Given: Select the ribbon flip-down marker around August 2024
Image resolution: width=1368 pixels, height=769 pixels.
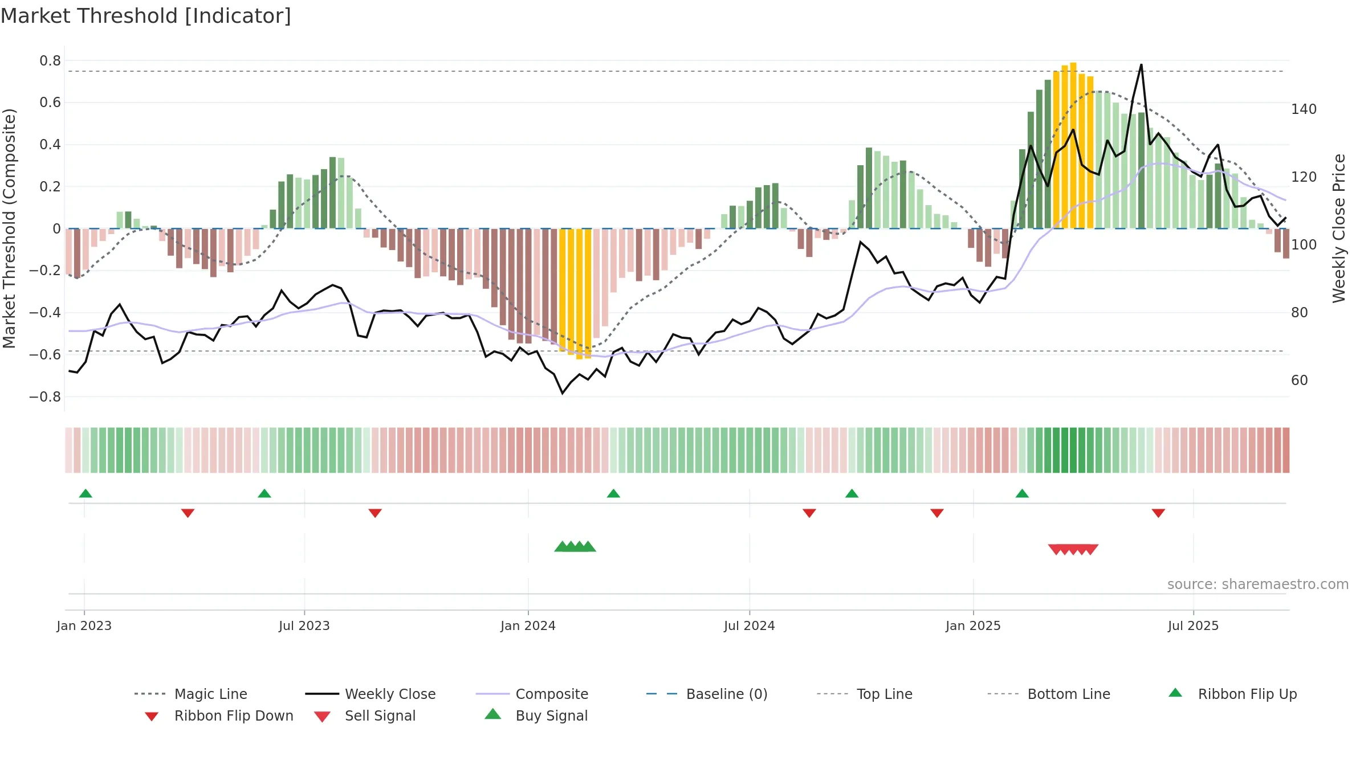Looking at the screenshot, I should click(x=809, y=513).
